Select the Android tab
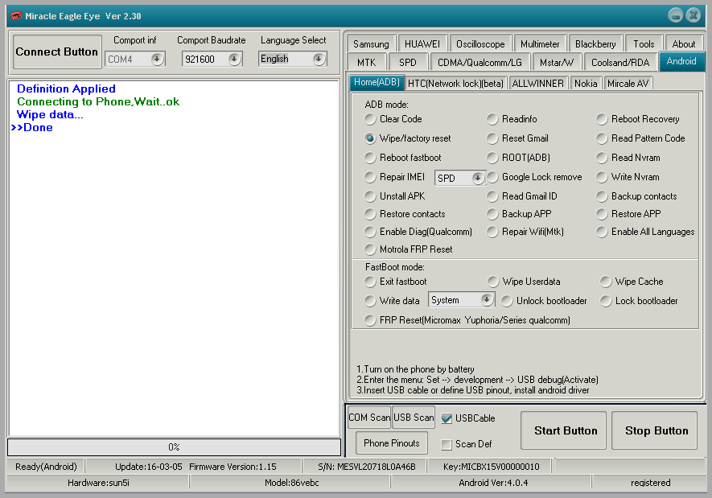Viewport: 712px width, 498px height. coord(681,61)
